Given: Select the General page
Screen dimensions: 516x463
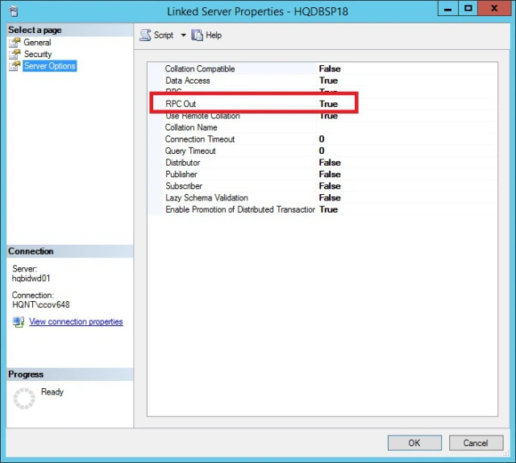Looking at the screenshot, I should pyautogui.click(x=37, y=43).
